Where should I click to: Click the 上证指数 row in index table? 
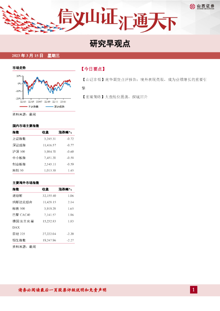coord(43,139)
